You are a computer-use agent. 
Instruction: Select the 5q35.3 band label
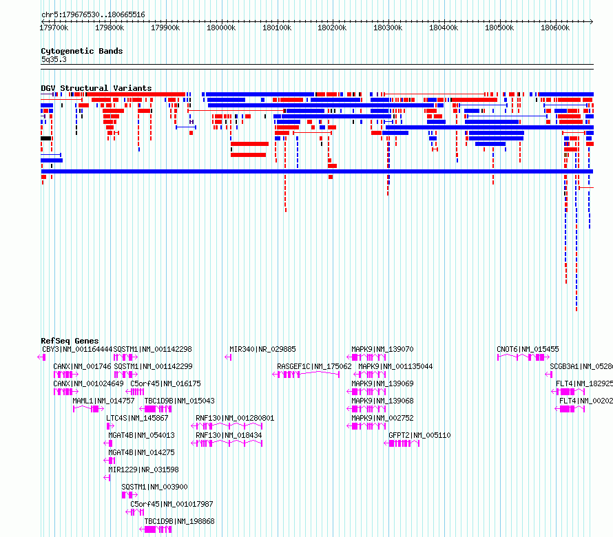click(54, 59)
